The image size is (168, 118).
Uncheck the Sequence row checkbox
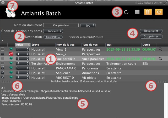tap(3, 73)
